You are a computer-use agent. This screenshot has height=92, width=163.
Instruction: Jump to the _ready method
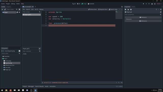pyautogui.click(x=25, y=54)
